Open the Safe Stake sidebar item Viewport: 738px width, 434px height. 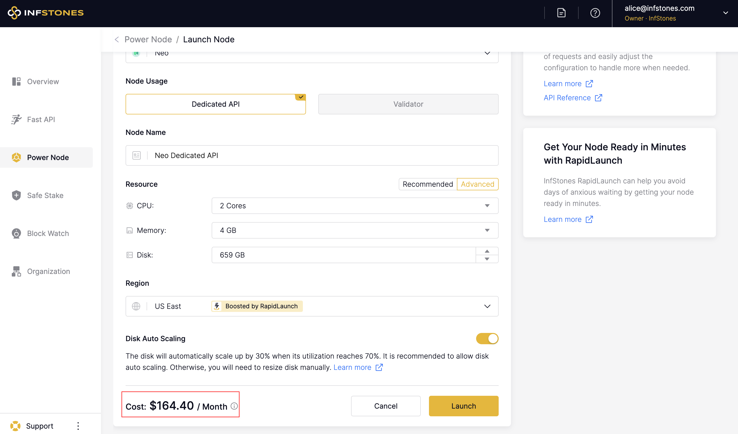click(x=45, y=195)
